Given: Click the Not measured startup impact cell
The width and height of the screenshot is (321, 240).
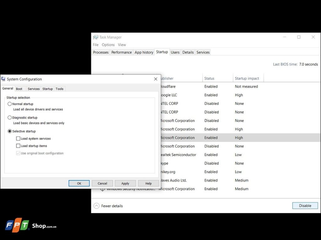Looking at the screenshot, I should coord(246,86).
